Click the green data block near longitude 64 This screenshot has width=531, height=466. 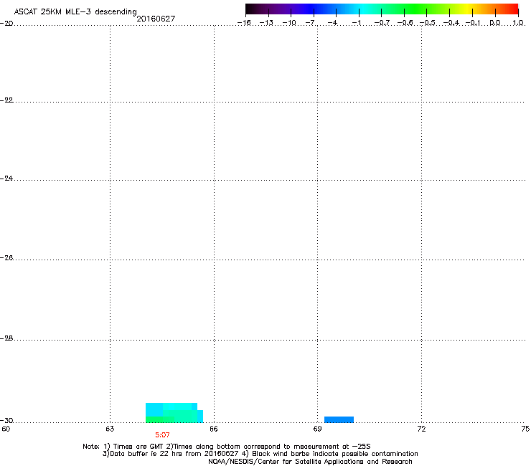coord(160,419)
